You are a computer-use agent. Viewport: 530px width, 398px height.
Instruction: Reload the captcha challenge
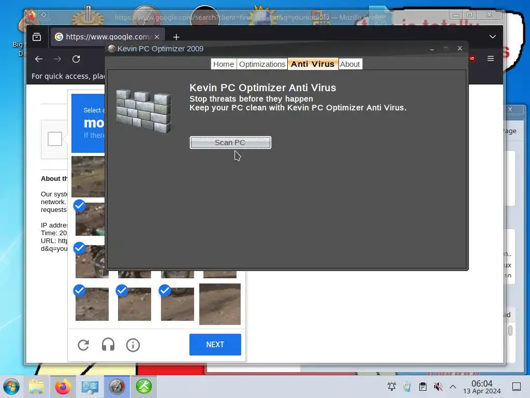[83, 345]
